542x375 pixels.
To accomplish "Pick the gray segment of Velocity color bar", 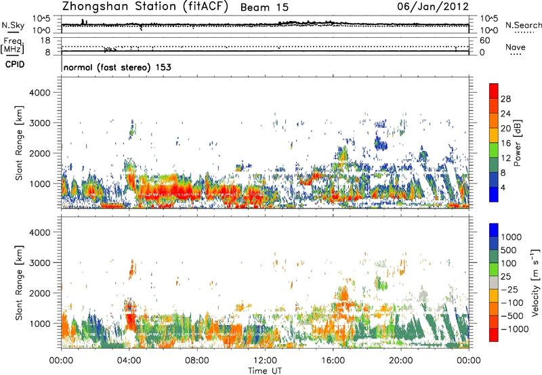I will point(494,282).
